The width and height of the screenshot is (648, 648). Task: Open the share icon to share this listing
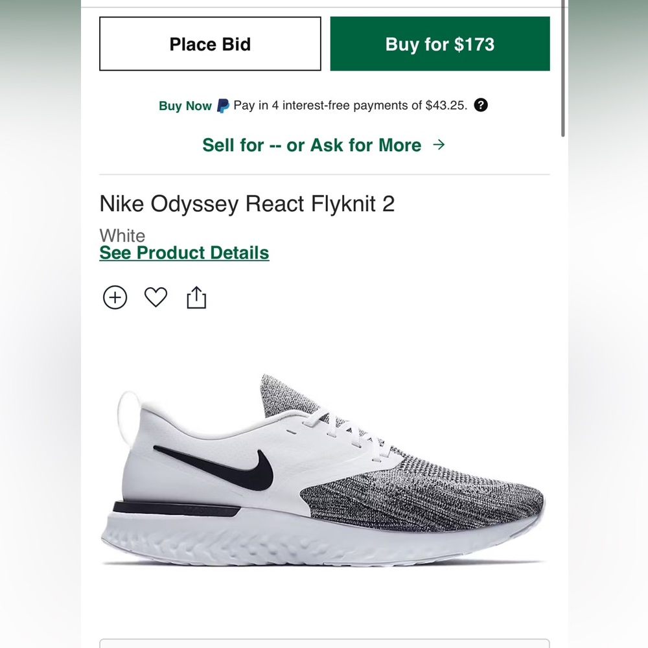pos(196,297)
